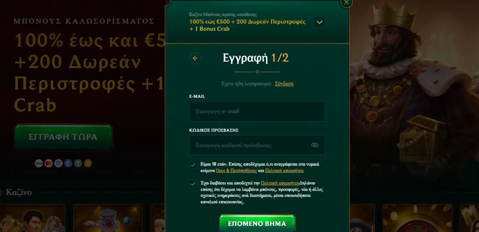Click the Visa payment icon
The width and height of the screenshot is (479, 232).
click(39, 164)
